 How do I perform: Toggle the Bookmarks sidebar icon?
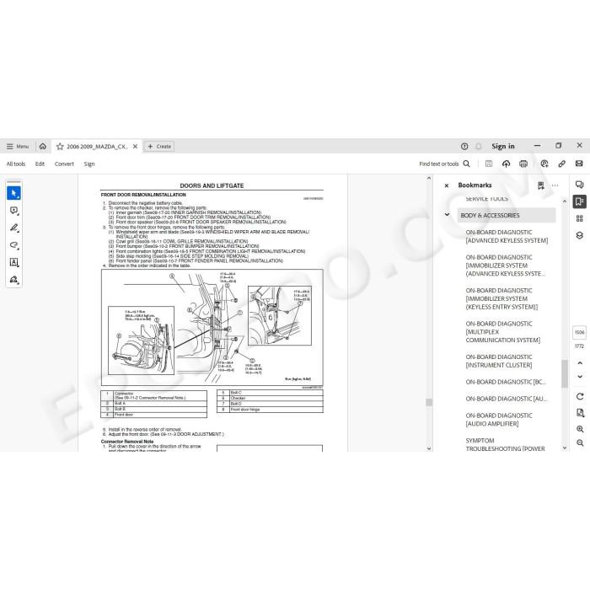pyautogui.click(x=580, y=201)
